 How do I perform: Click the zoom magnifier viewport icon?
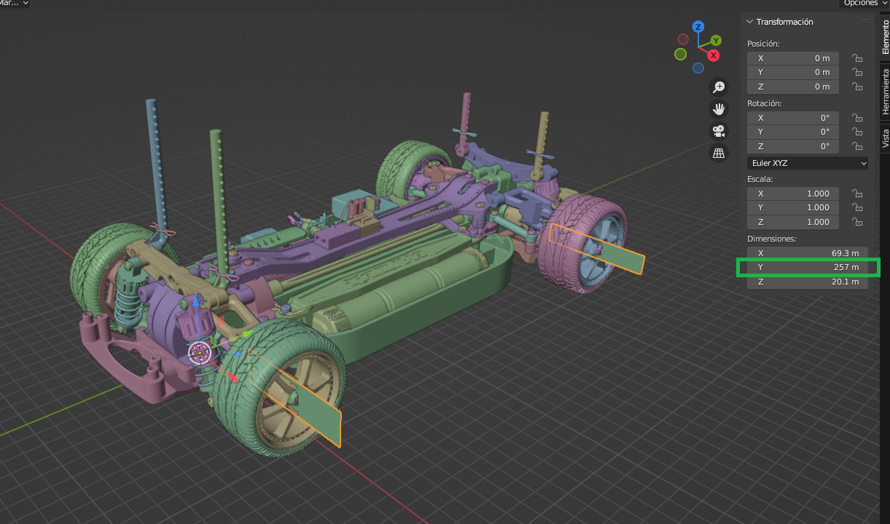click(719, 87)
